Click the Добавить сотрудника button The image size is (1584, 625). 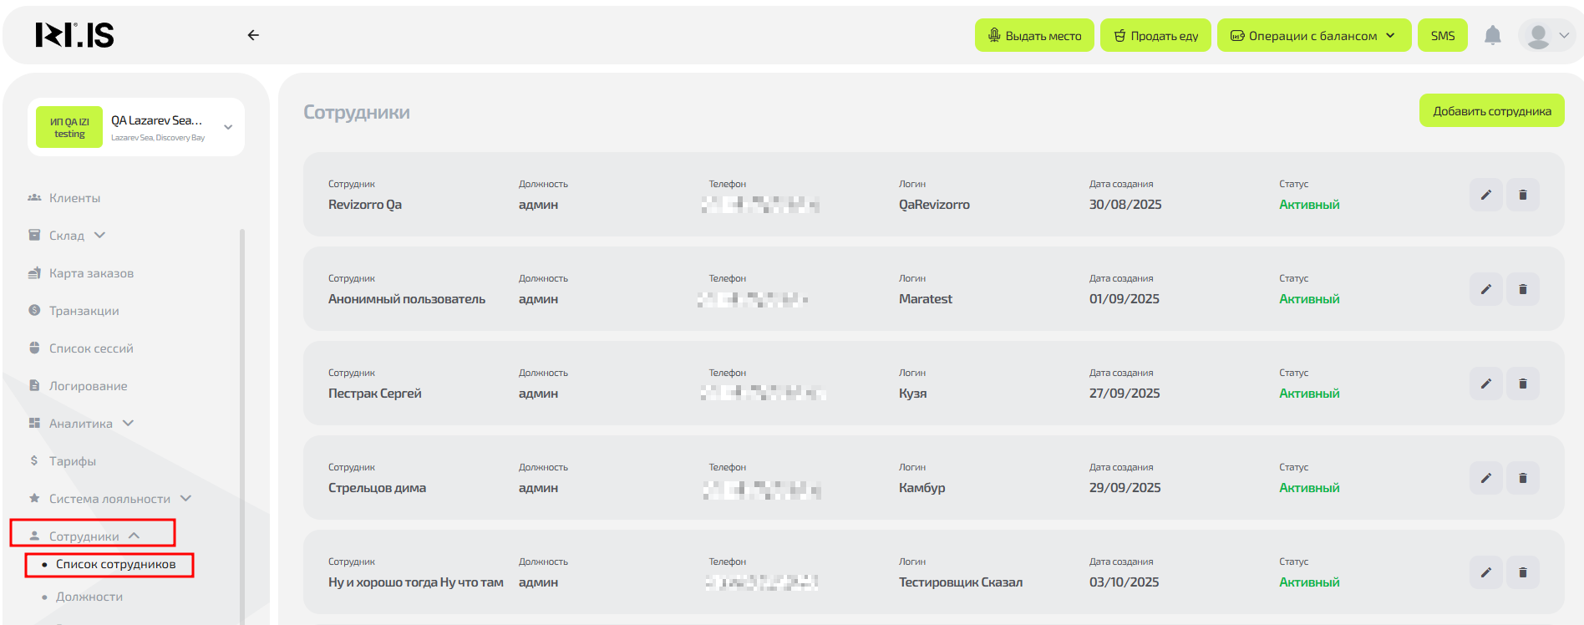tap(1491, 111)
